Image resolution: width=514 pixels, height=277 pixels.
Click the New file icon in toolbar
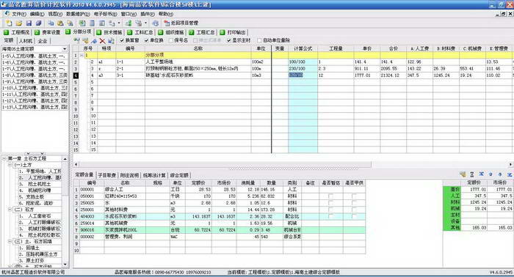pos(9,23)
